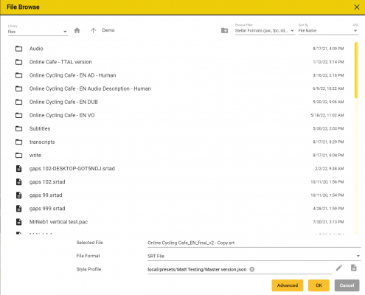Open the Browse Filter Stellar Formats dropdown
This screenshot has height=295, width=365.
pyautogui.click(x=265, y=31)
